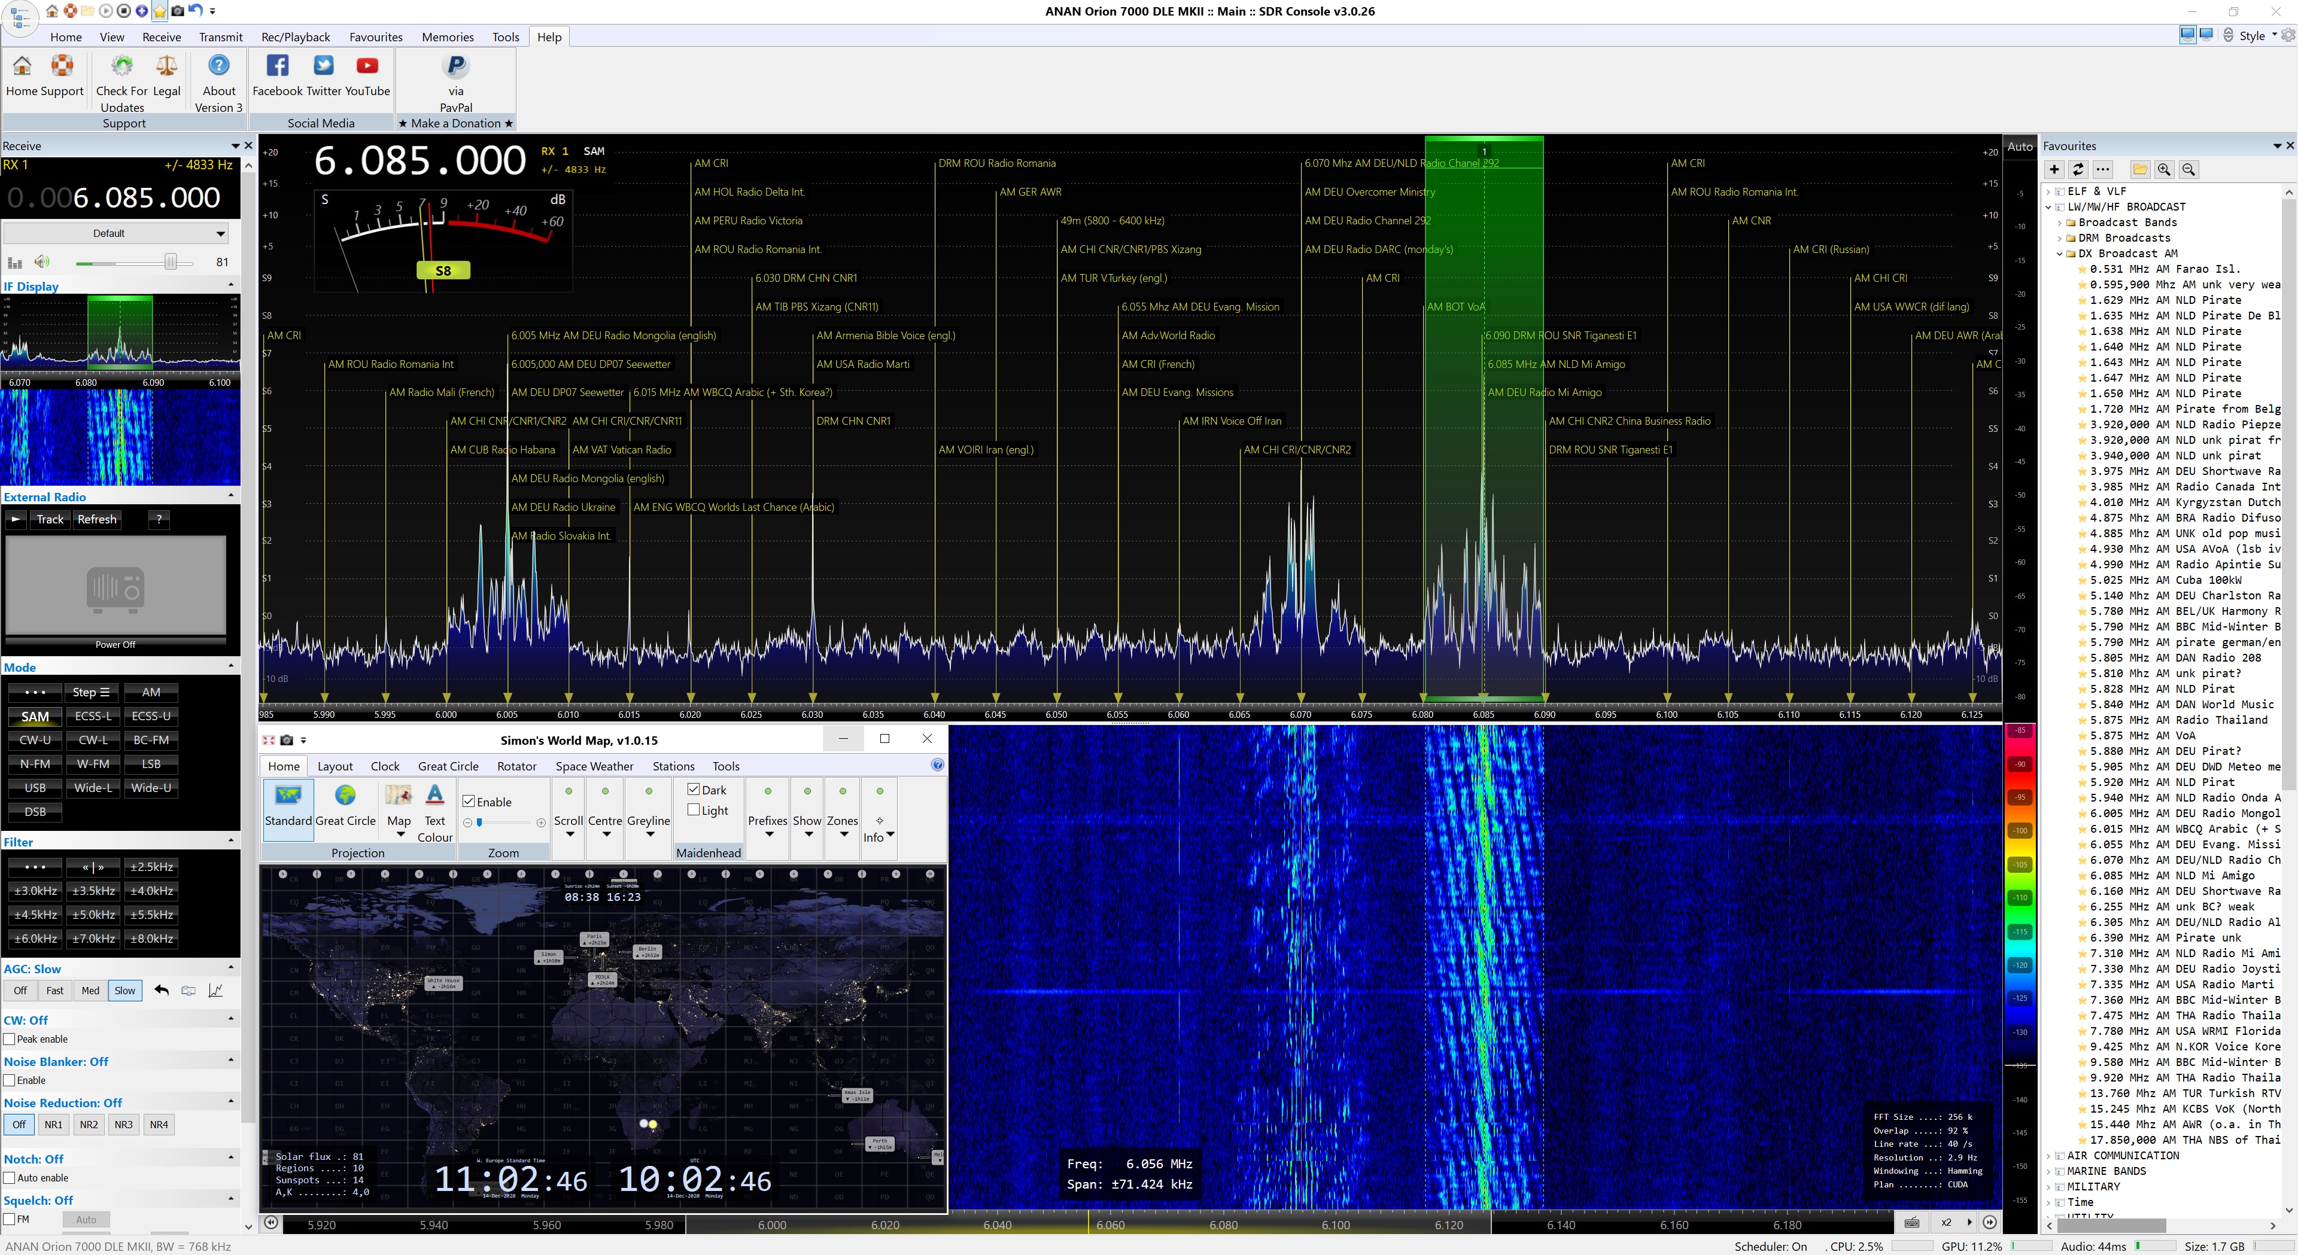Open the Rec/Playback ribbon tab

295,36
